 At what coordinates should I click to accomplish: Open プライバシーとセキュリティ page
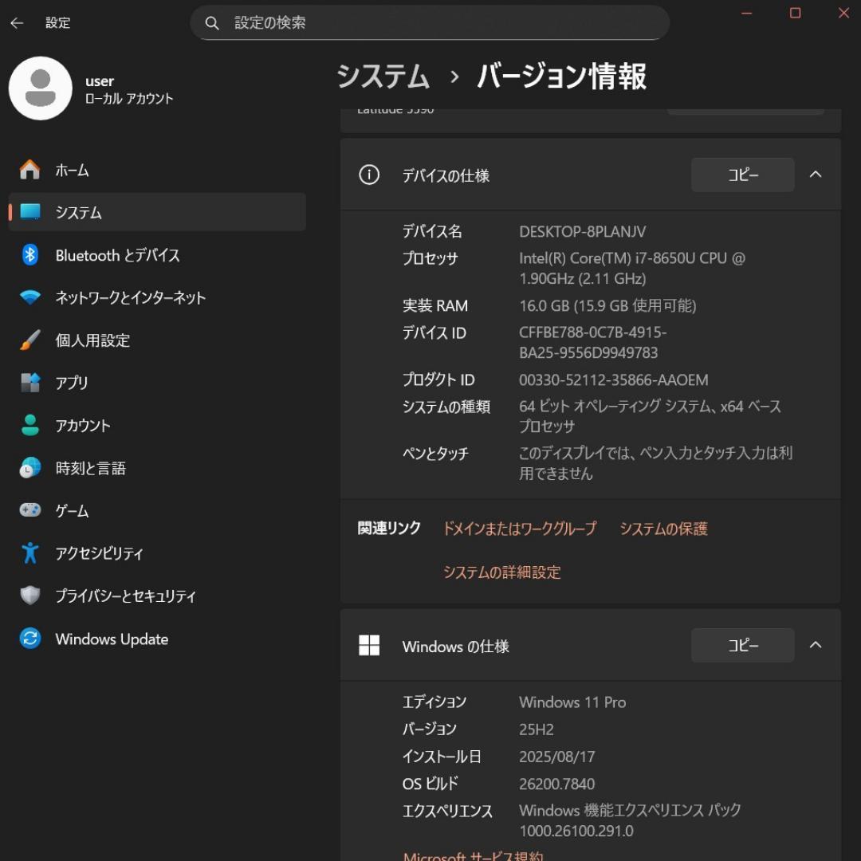tap(157, 596)
